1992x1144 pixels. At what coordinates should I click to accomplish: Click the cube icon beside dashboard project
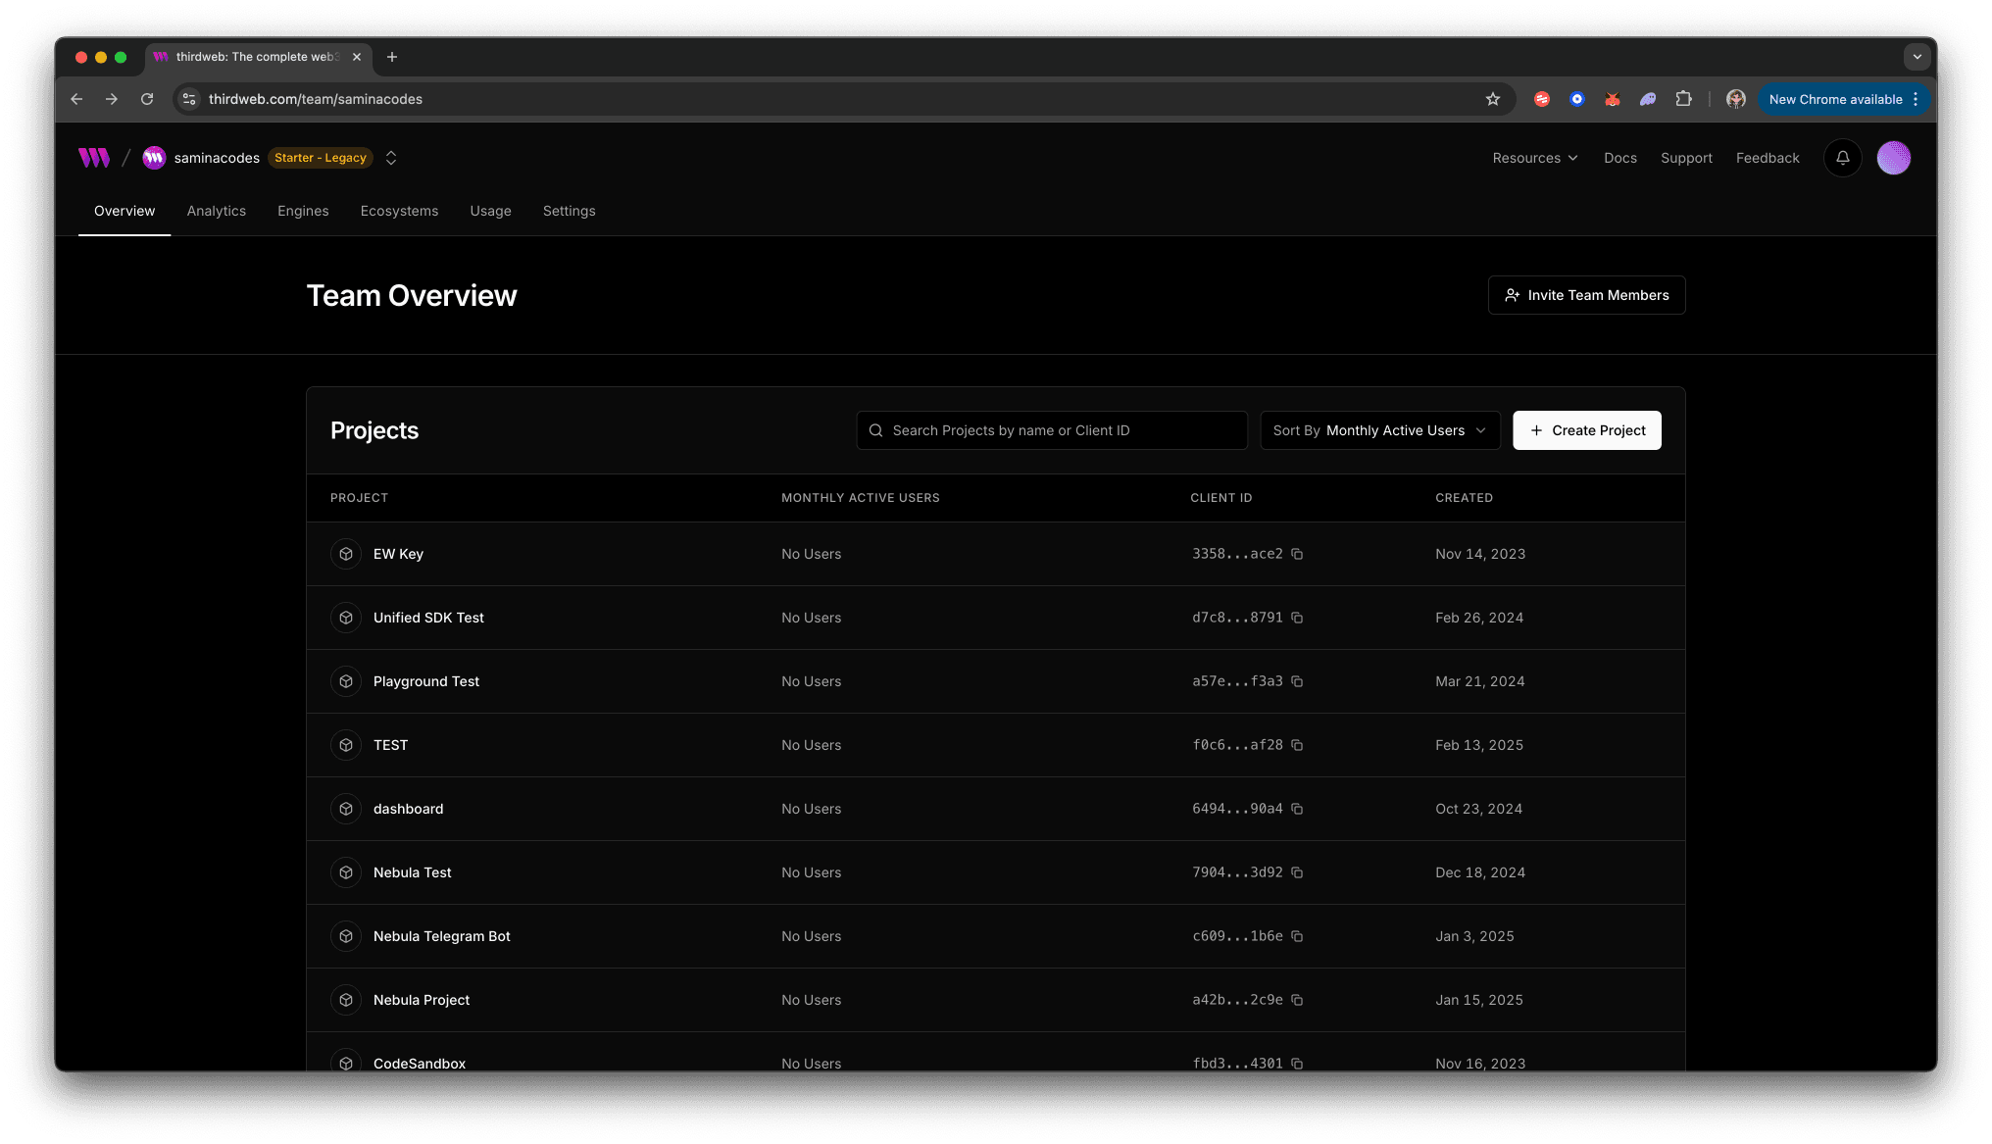coord(346,809)
